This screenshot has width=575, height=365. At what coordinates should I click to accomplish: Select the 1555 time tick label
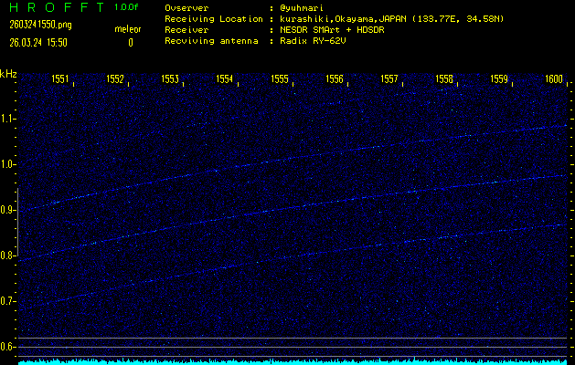coord(280,79)
